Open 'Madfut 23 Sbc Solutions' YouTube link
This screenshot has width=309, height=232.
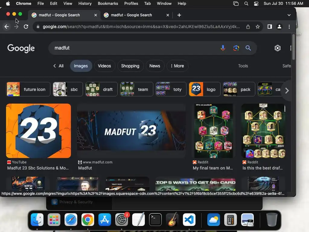click(x=38, y=168)
